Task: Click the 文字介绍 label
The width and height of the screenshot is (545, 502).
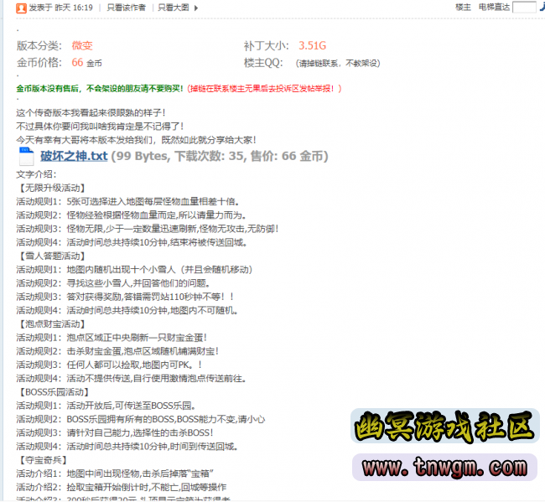Action: [36, 174]
